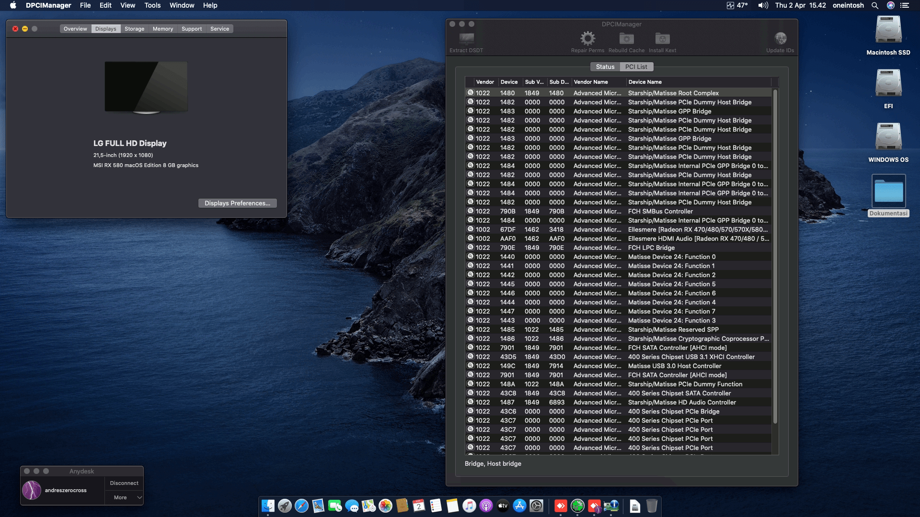Open the Help menu

[210, 5]
